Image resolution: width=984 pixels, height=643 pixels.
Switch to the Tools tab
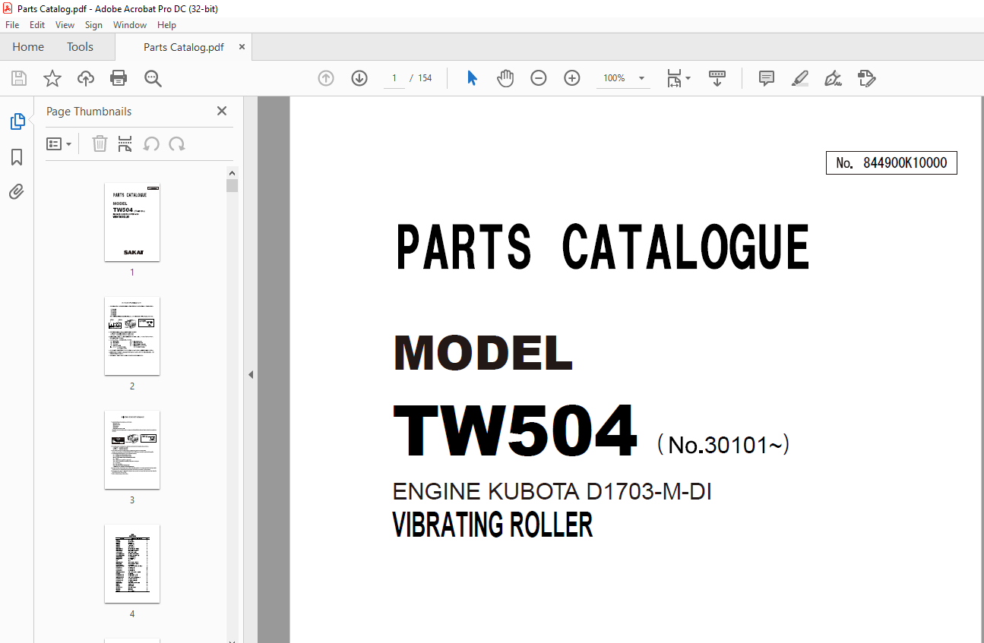[80, 47]
